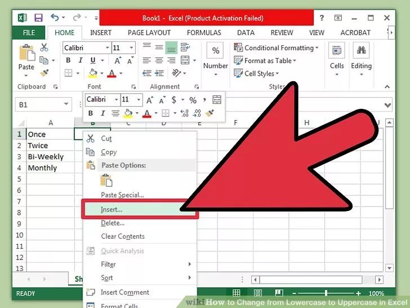Open the ribbon font size dropdown
The image size is (410, 308).
point(131,48)
